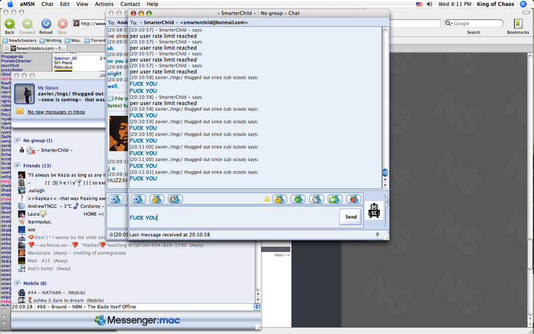Click the green plus invite contact icon
This screenshot has height=334, width=534.
tap(298, 199)
